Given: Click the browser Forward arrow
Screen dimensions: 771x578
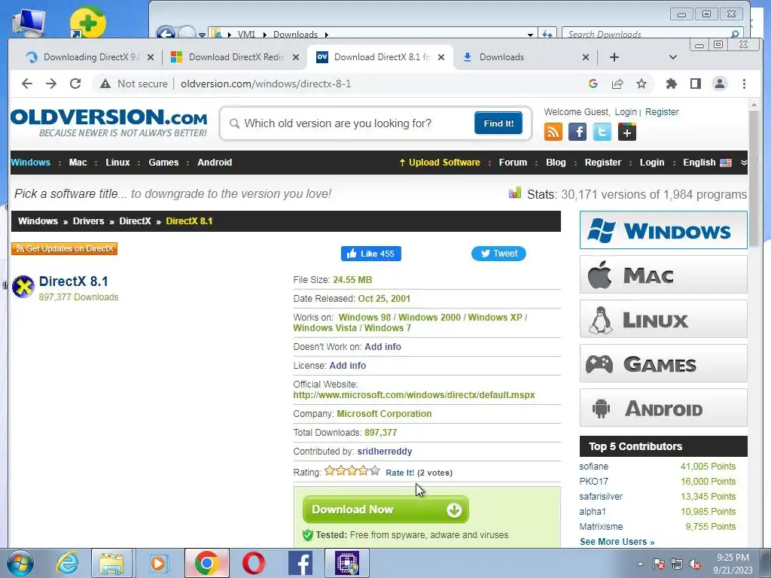Looking at the screenshot, I should [x=51, y=84].
